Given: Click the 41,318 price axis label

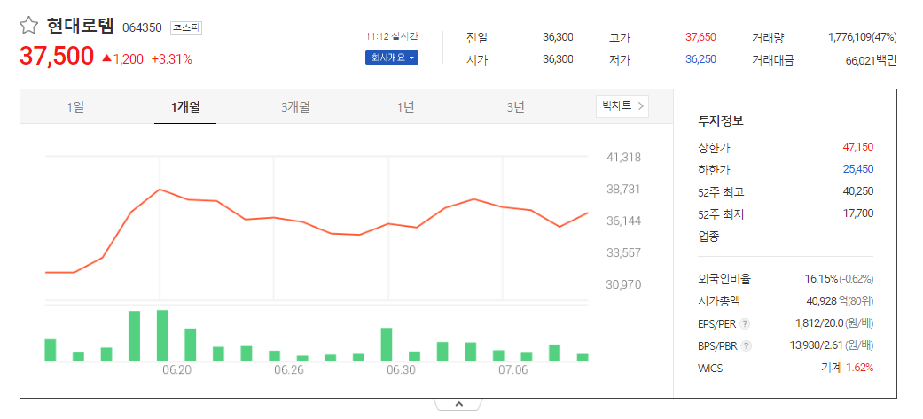Looking at the screenshot, I should coord(623,158).
